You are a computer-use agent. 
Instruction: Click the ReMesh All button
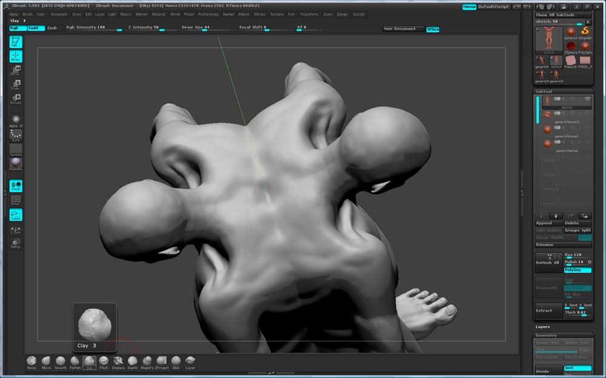point(548,262)
